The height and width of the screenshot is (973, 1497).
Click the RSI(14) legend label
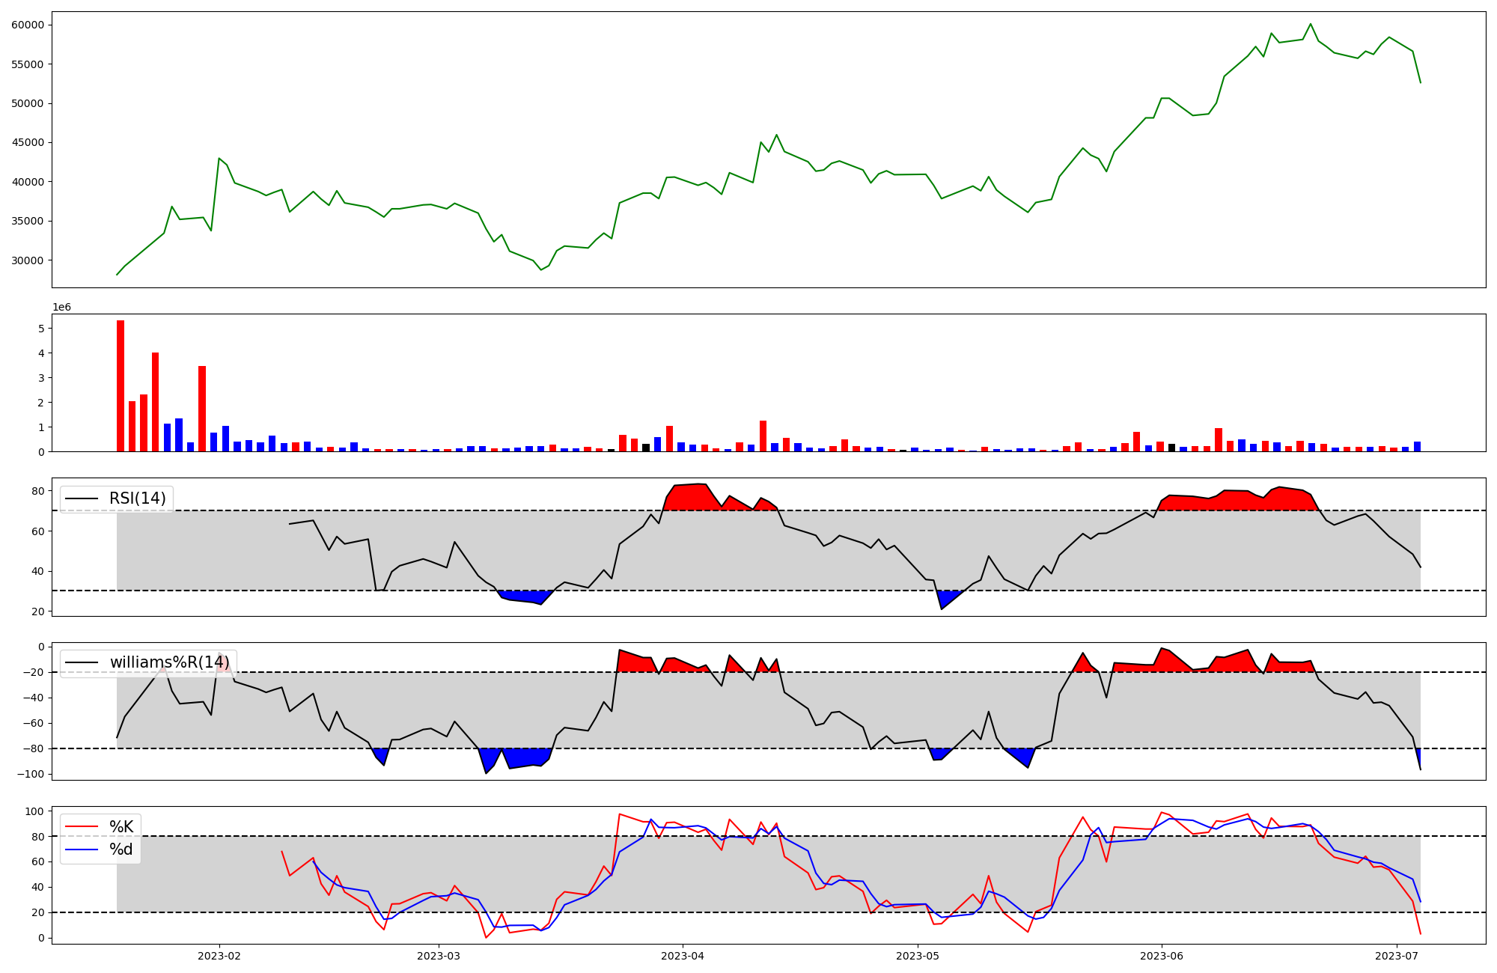[138, 498]
